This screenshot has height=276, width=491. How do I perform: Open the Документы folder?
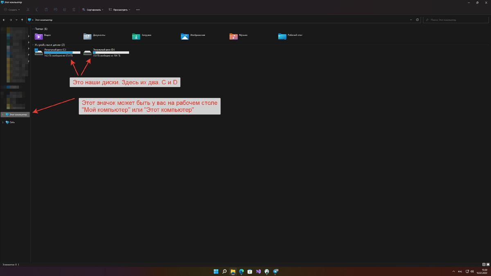[95, 36]
